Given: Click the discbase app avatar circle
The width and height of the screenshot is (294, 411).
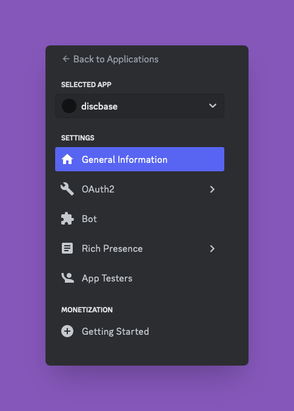Looking at the screenshot, I should click(69, 106).
